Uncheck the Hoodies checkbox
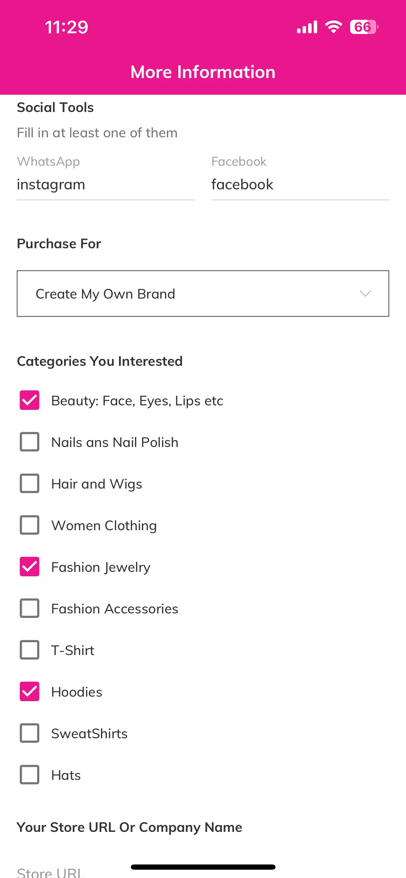This screenshot has width=406, height=878. 29,691
